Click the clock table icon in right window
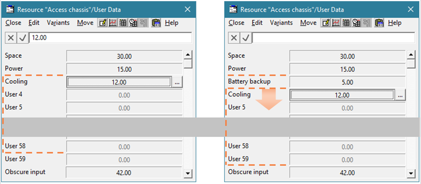The image size is (421, 184). (x=356, y=23)
